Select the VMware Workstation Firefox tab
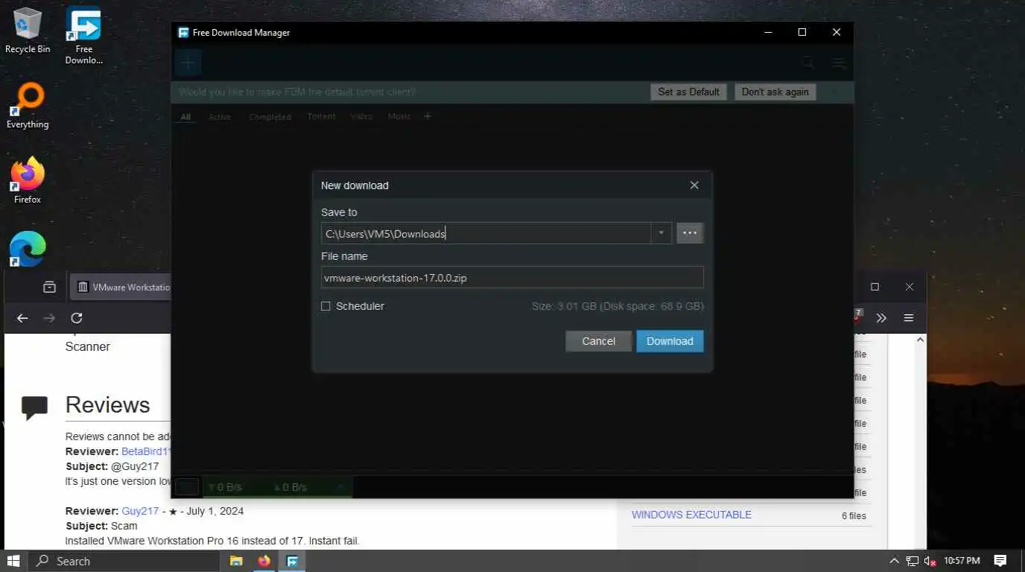Image resolution: width=1025 pixels, height=572 pixels. coord(121,287)
